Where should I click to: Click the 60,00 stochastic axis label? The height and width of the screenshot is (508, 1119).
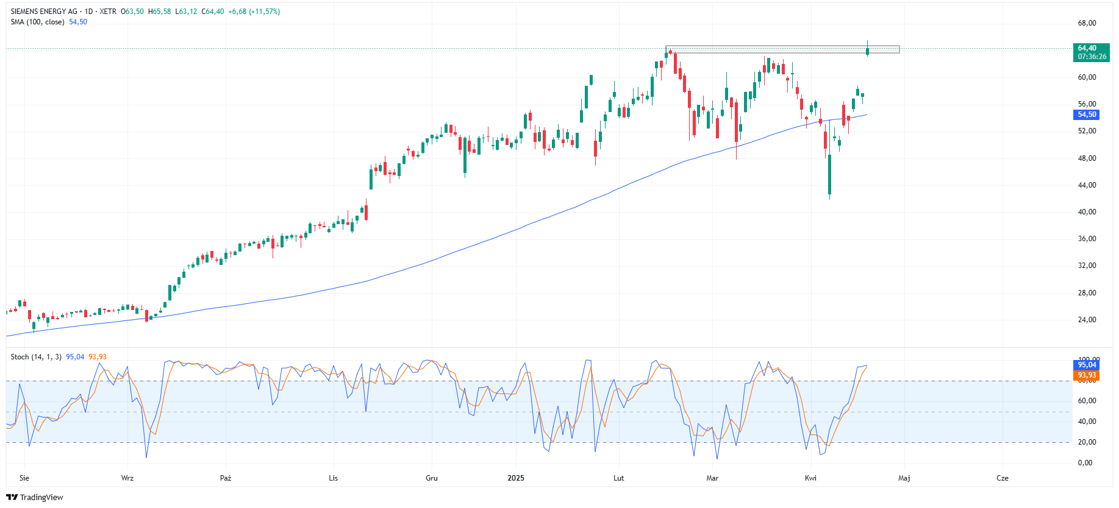pos(1087,401)
